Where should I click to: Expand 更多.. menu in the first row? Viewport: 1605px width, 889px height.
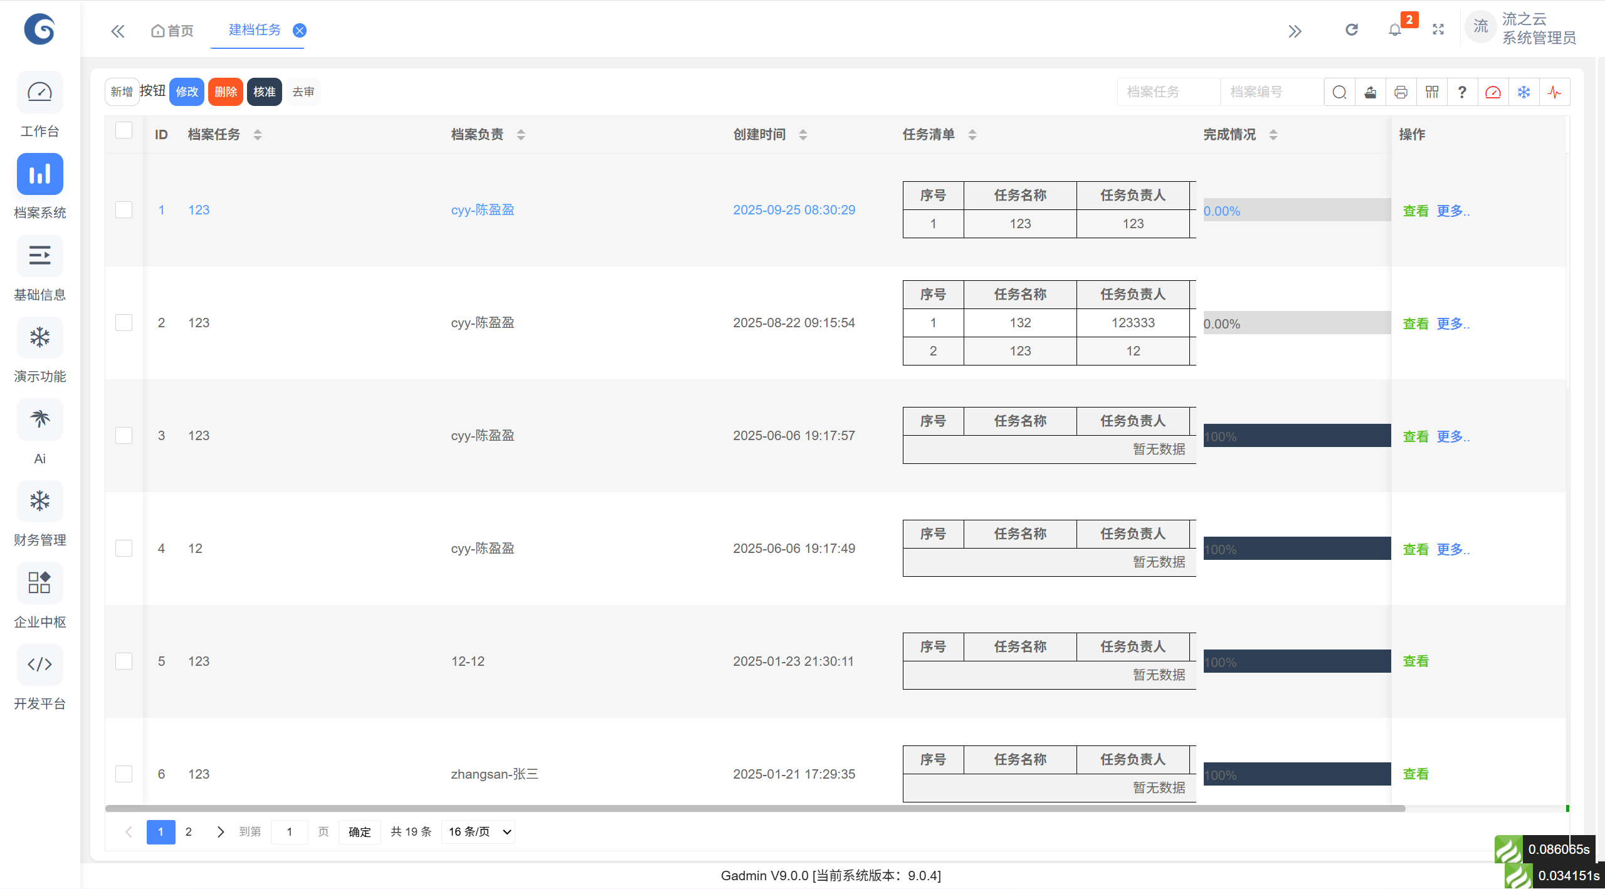1453,211
